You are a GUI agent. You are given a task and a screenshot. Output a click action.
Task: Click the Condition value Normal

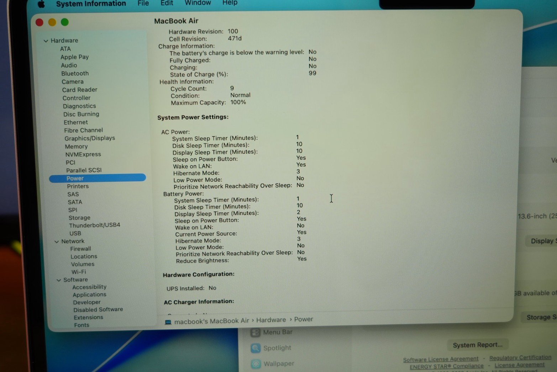(x=240, y=95)
